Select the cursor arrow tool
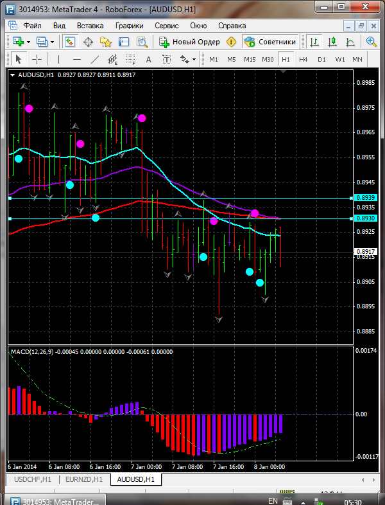 pyautogui.click(x=18, y=59)
